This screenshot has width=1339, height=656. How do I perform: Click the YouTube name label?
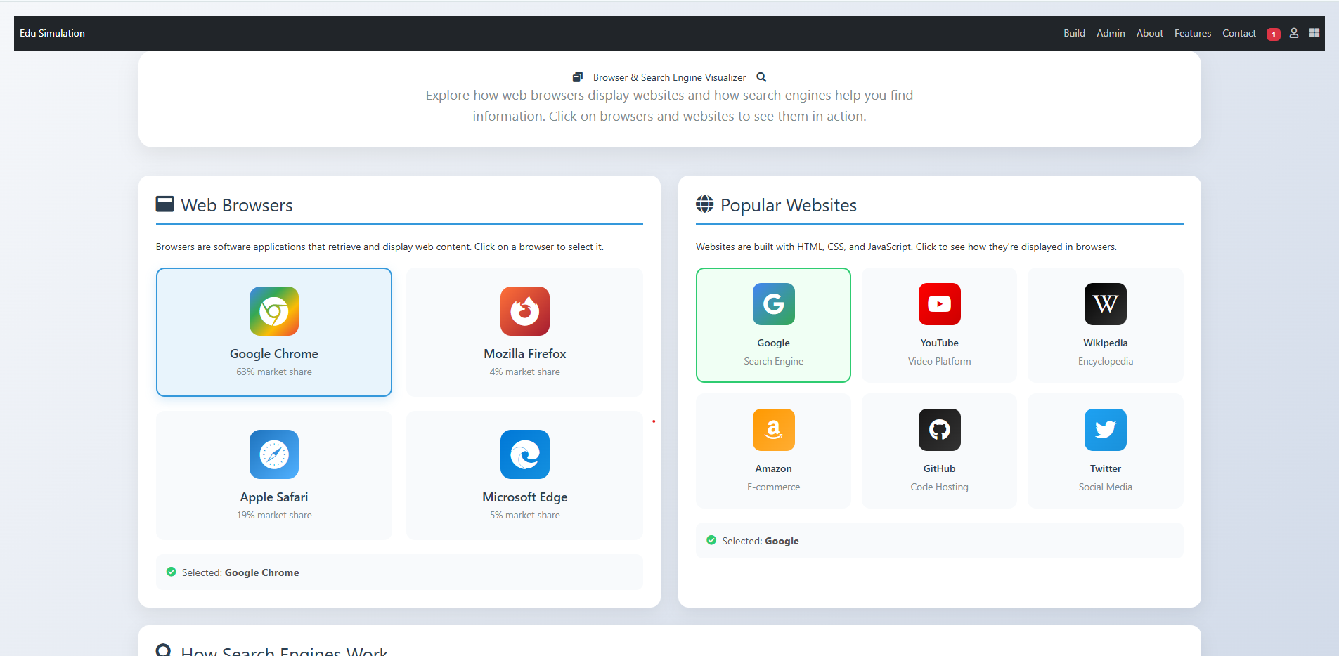click(x=940, y=343)
